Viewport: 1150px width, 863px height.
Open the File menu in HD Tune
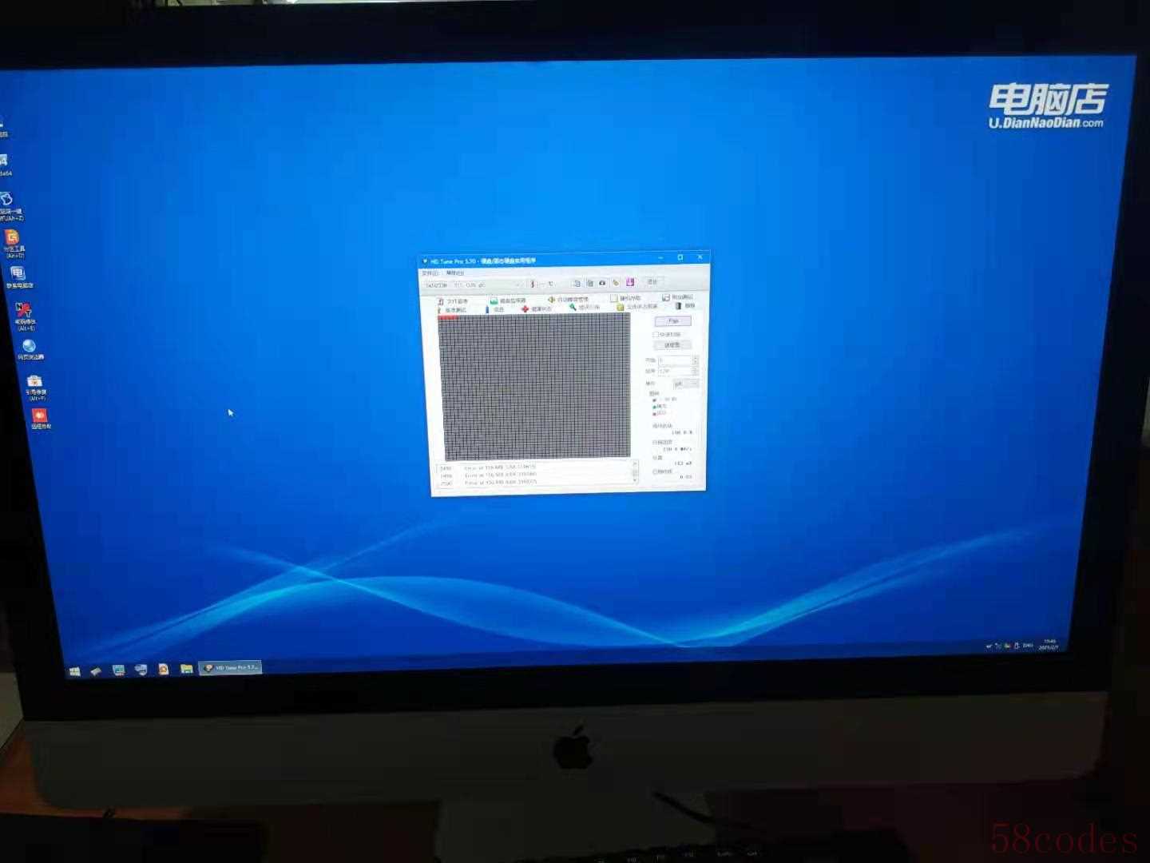430,273
